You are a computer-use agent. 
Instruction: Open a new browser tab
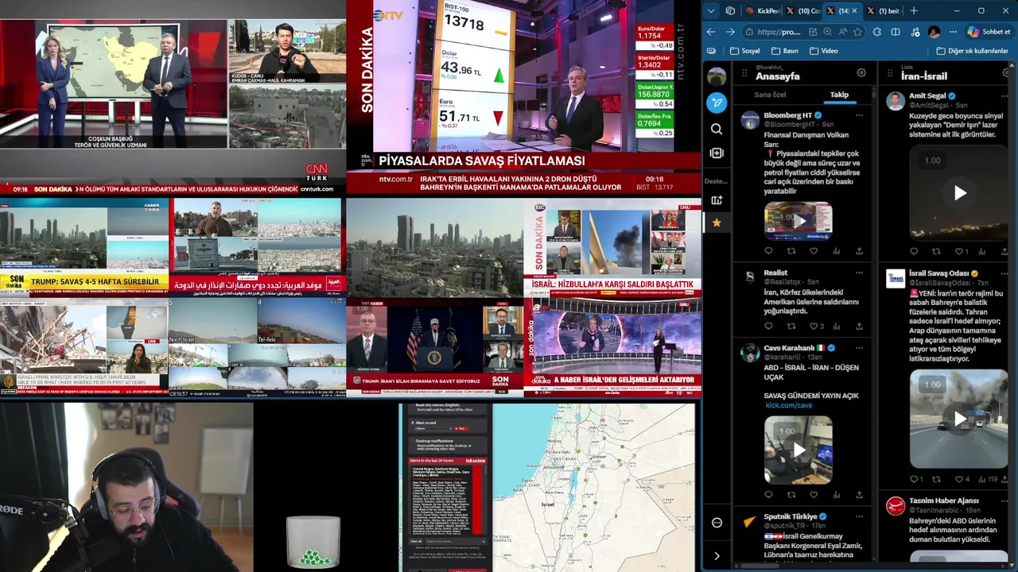pos(914,10)
